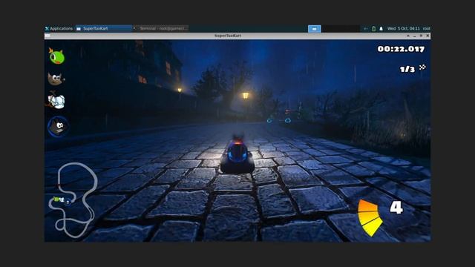Shade the SuperTuxKart window with the up arrow
Viewport: 475px width, 267px height.
[408, 36]
